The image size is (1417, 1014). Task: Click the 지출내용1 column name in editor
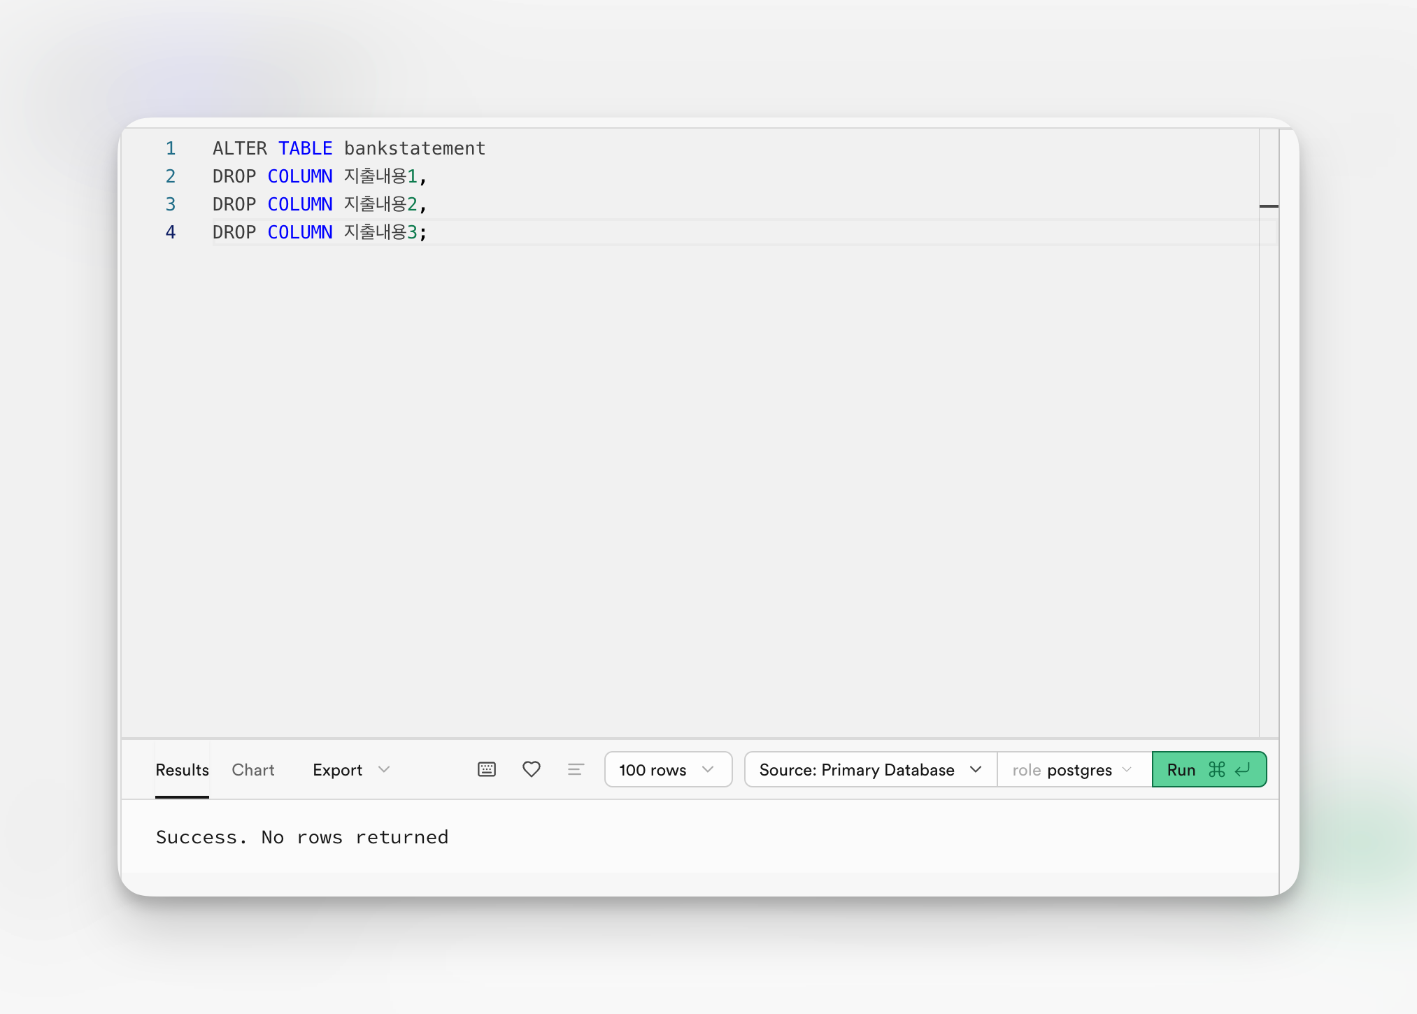380,176
